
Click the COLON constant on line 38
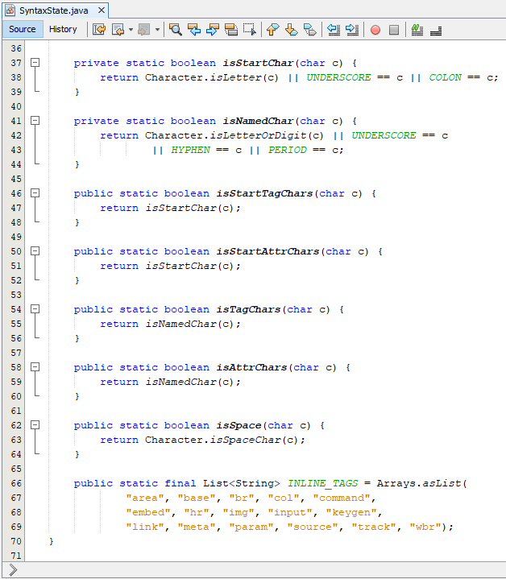coord(445,77)
